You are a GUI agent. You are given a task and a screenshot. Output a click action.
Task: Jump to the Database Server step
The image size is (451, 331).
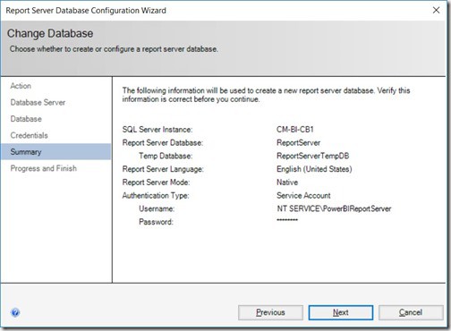(x=38, y=103)
